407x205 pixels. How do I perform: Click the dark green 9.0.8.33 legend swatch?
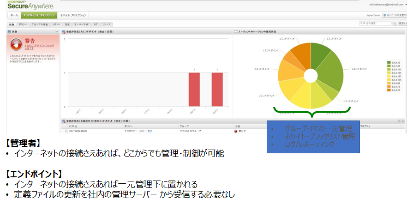click(x=389, y=62)
